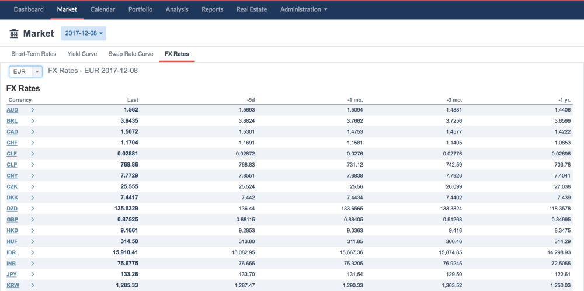Open the INR currency link
The width and height of the screenshot is (584, 291).
tap(11, 264)
